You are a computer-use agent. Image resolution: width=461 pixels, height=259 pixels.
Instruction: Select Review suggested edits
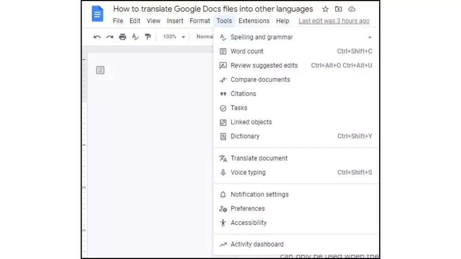[296, 65]
